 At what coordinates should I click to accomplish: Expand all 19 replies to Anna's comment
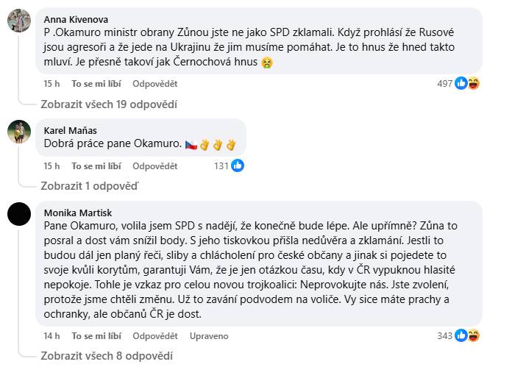click(x=108, y=104)
